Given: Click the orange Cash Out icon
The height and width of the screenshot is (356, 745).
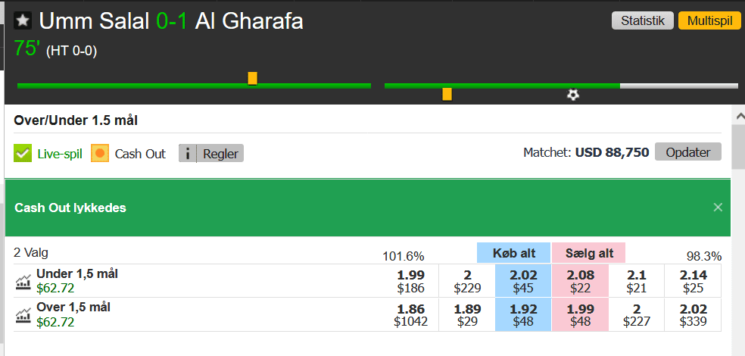Looking at the screenshot, I should (100, 154).
